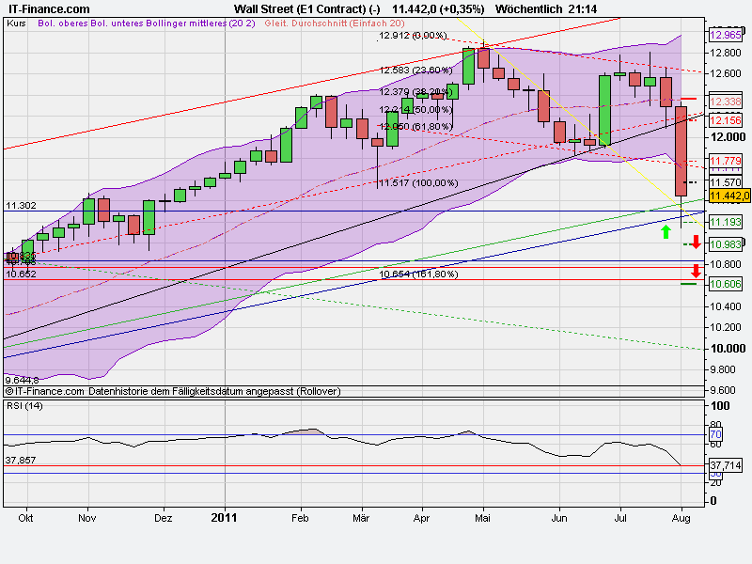Screen dimensions: 752x564
Task: Select the IT-Finance.com title text
Action: tap(49, 9)
